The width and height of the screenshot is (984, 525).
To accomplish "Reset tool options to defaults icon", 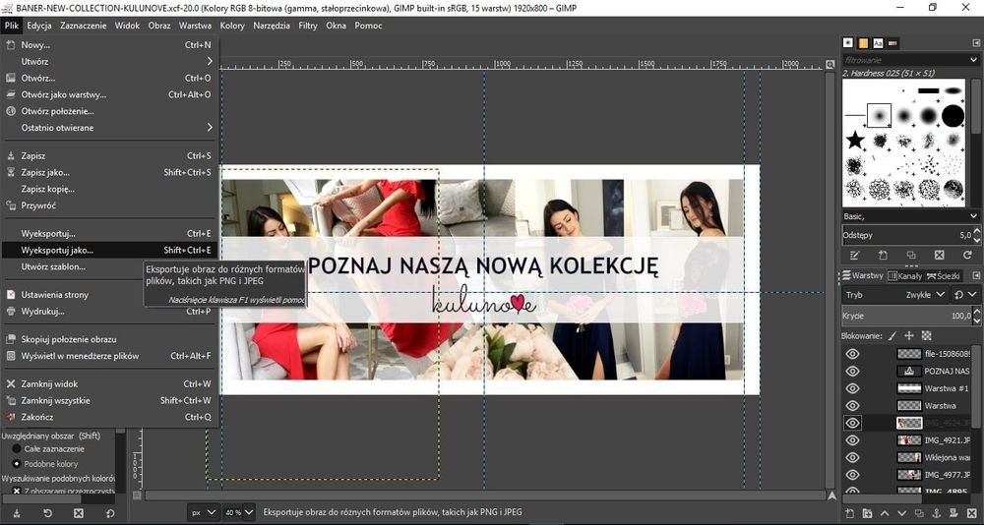I will (110, 513).
